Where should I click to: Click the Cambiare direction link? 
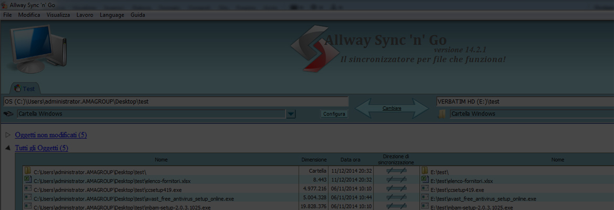391,108
